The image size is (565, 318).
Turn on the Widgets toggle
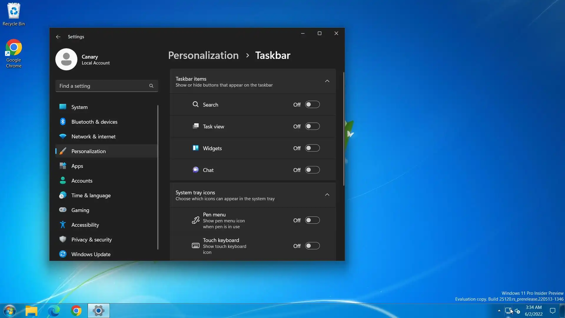312,148
